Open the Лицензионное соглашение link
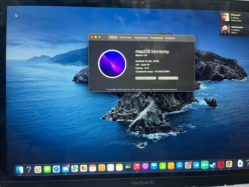This screenshot has width=249, height=187. [x=164, y=89]
